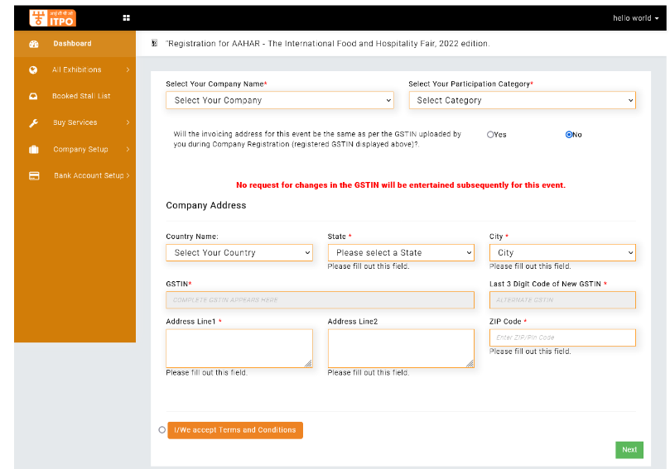Click the ITPO logo
Viewport: 670px width, 469px height.
[52, 18]
